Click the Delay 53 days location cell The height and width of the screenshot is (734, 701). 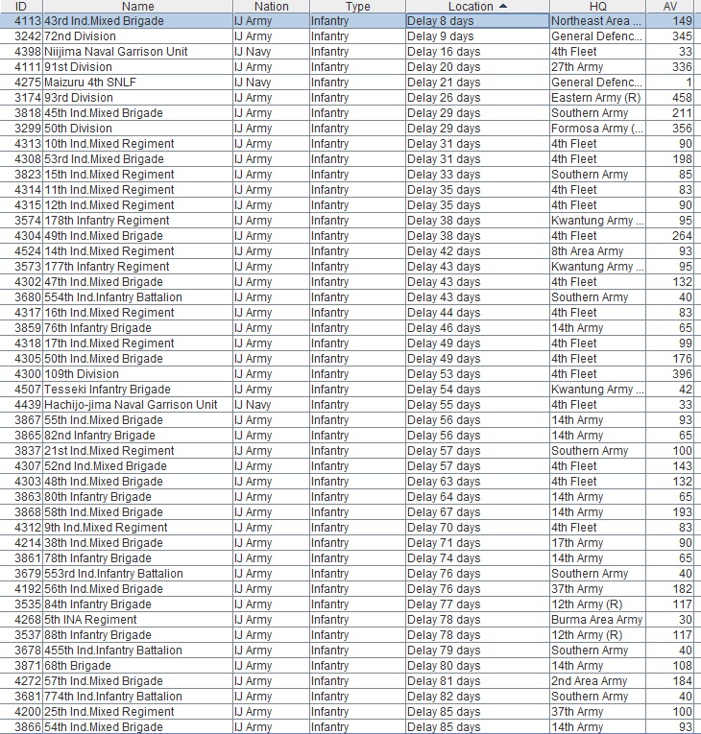tap(477, 374)
